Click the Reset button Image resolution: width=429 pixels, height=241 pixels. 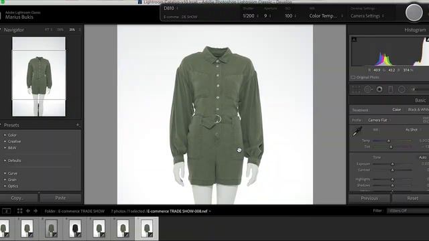click(x=412, y=198)
